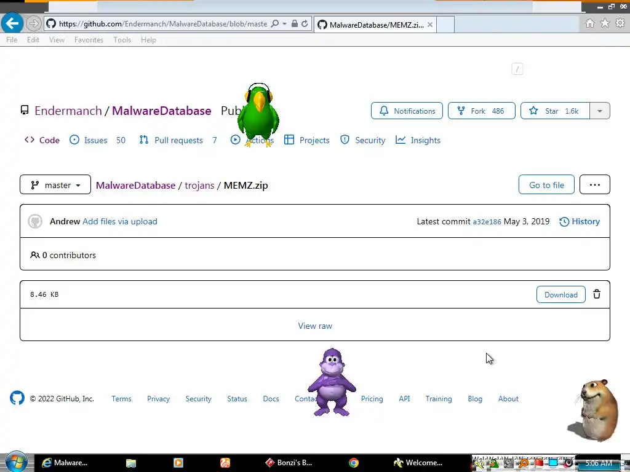Open the Privacy footer link
630x472 pixels.
click(x=158, y=398)
